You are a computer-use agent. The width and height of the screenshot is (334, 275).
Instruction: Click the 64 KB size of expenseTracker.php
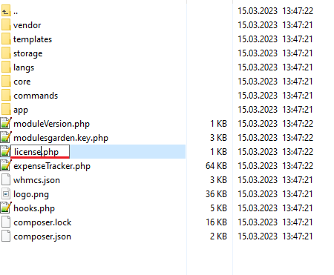[217, 166]
